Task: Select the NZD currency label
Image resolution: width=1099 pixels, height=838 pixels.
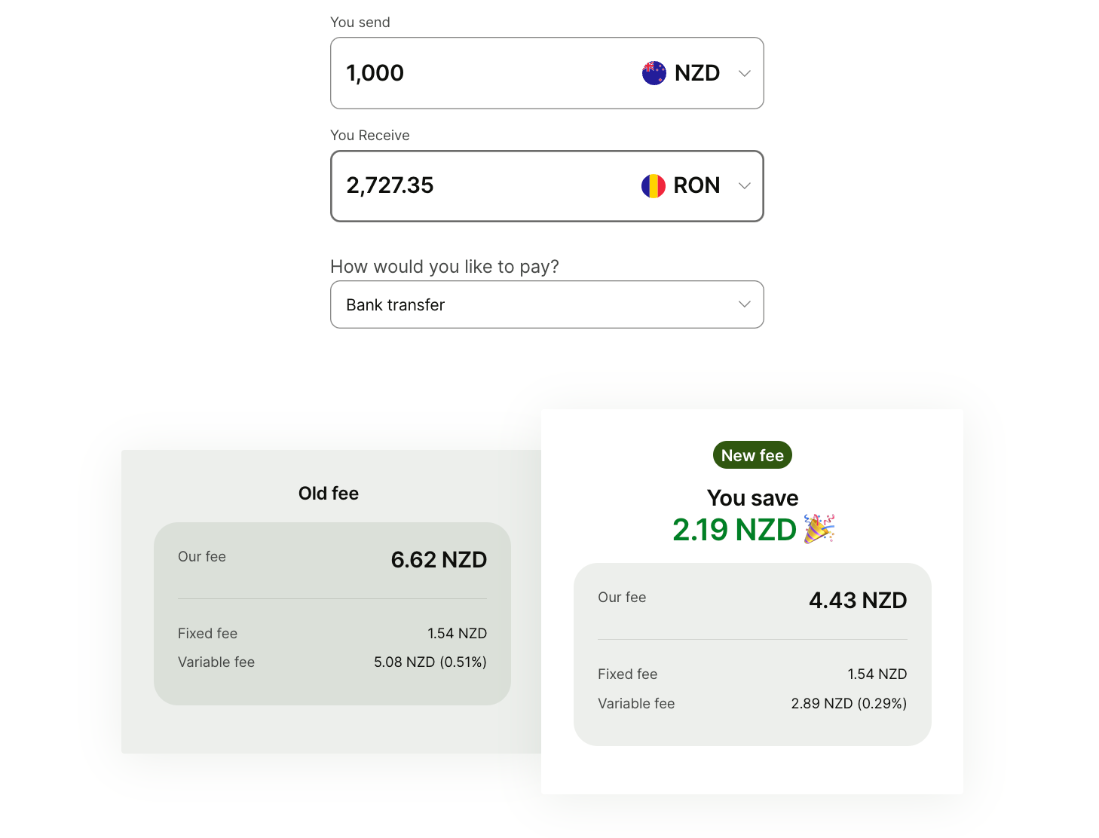Action: point(697,73)
